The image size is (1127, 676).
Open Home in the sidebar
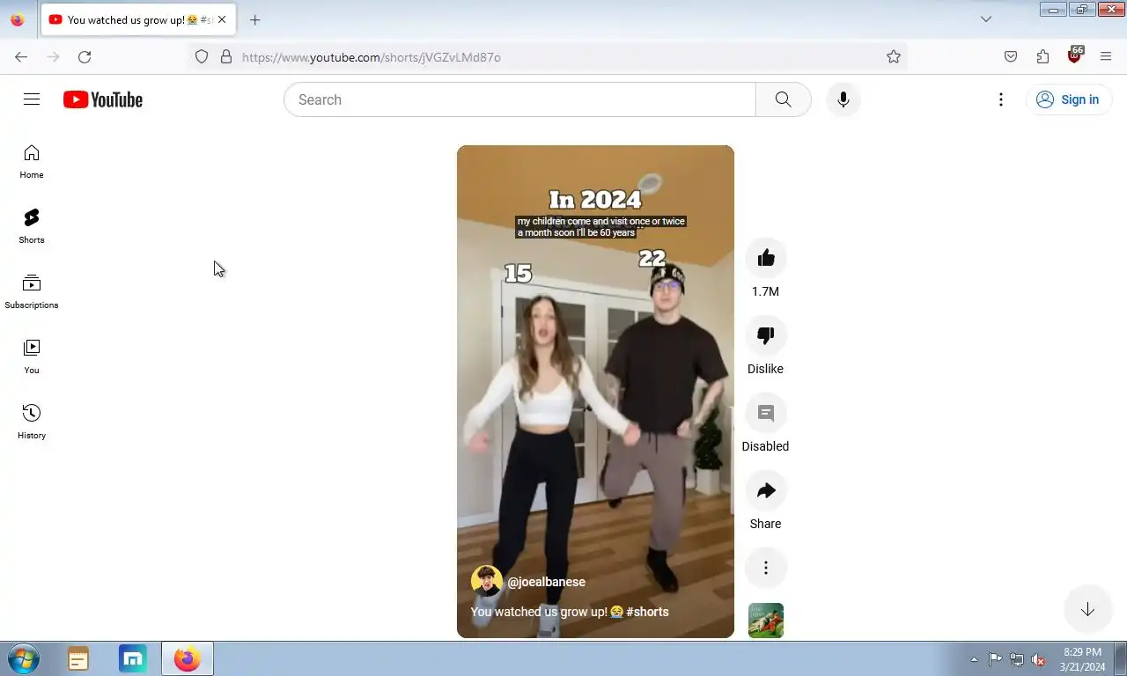point(32,162)
